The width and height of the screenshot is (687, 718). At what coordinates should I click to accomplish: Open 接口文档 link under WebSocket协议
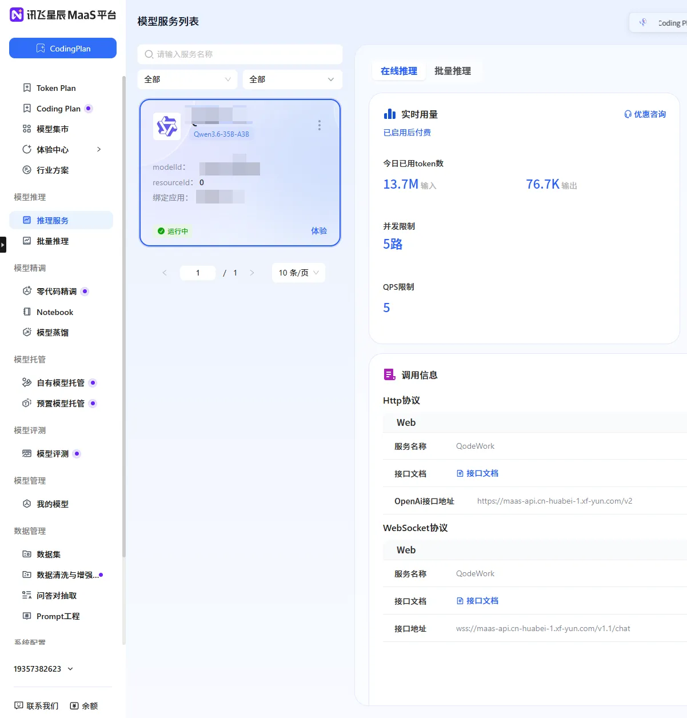(x=477, y=601)
